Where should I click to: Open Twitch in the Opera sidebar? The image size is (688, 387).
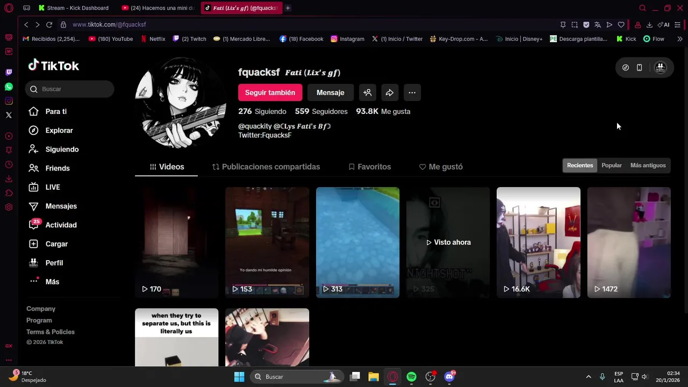(x=9, y=72)
